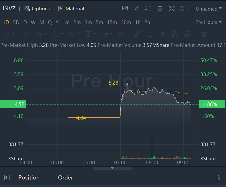Expand price label tool dropdown arrow
226x187 pixels.
pyautogui.click(x=111, y=34)
